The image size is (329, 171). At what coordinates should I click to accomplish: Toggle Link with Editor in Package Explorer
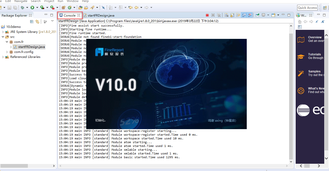click(x=37, y=22)
